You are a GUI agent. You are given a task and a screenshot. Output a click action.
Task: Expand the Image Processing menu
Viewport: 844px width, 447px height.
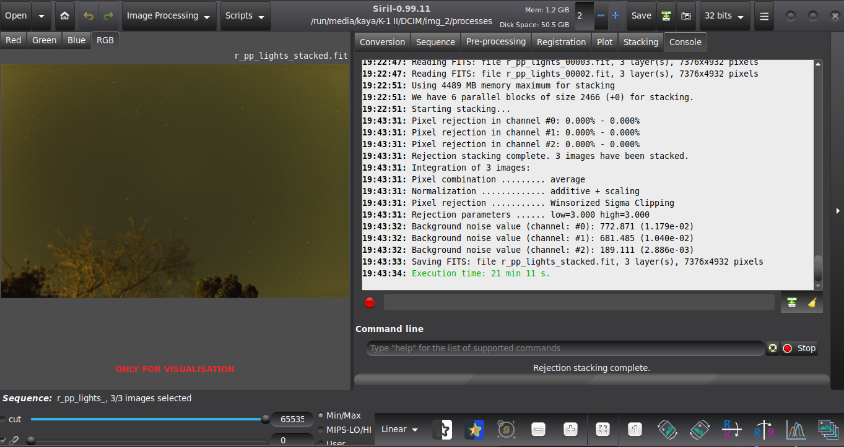[169, 16]
